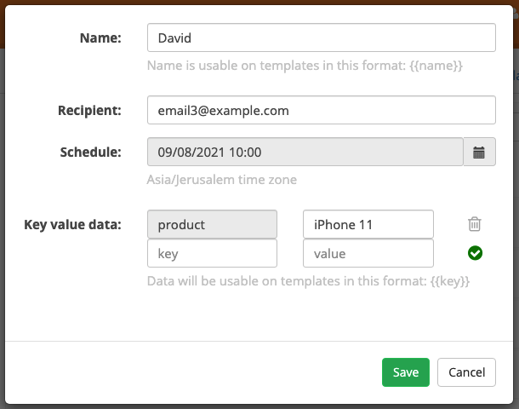Focus the Recipient email field
This screenshot has width=519, height=409.
(x=322, y=111)
